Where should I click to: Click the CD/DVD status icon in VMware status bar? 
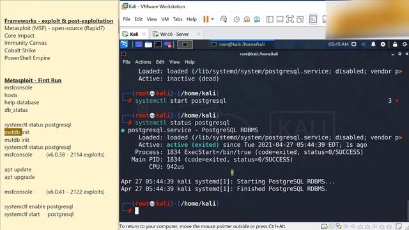tap(331, 226)
